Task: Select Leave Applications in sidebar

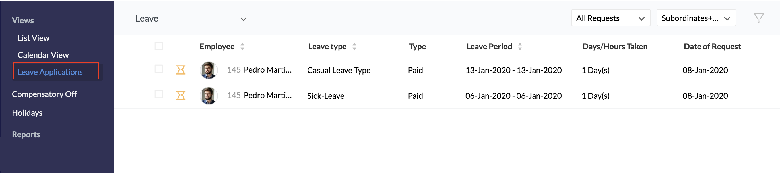Action: 50,72
